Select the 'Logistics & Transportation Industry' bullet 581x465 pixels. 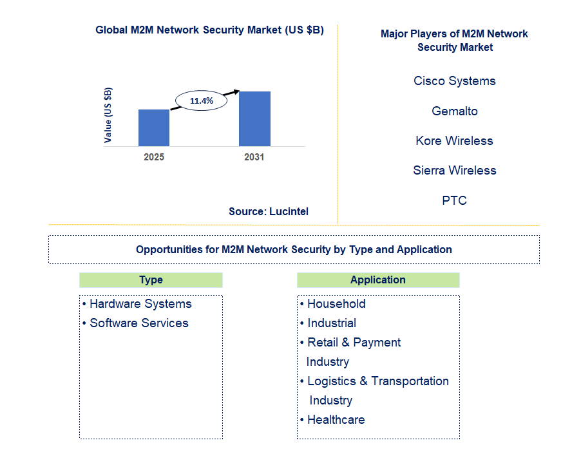(x=375, y=390)
